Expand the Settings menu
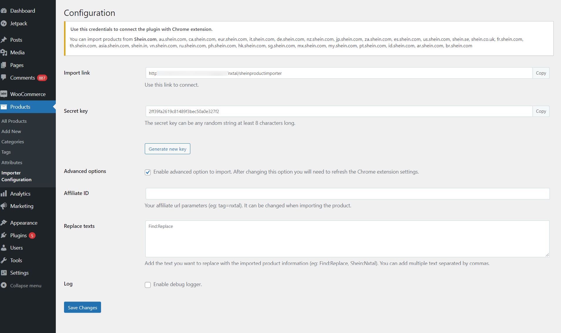 [19, 273]
